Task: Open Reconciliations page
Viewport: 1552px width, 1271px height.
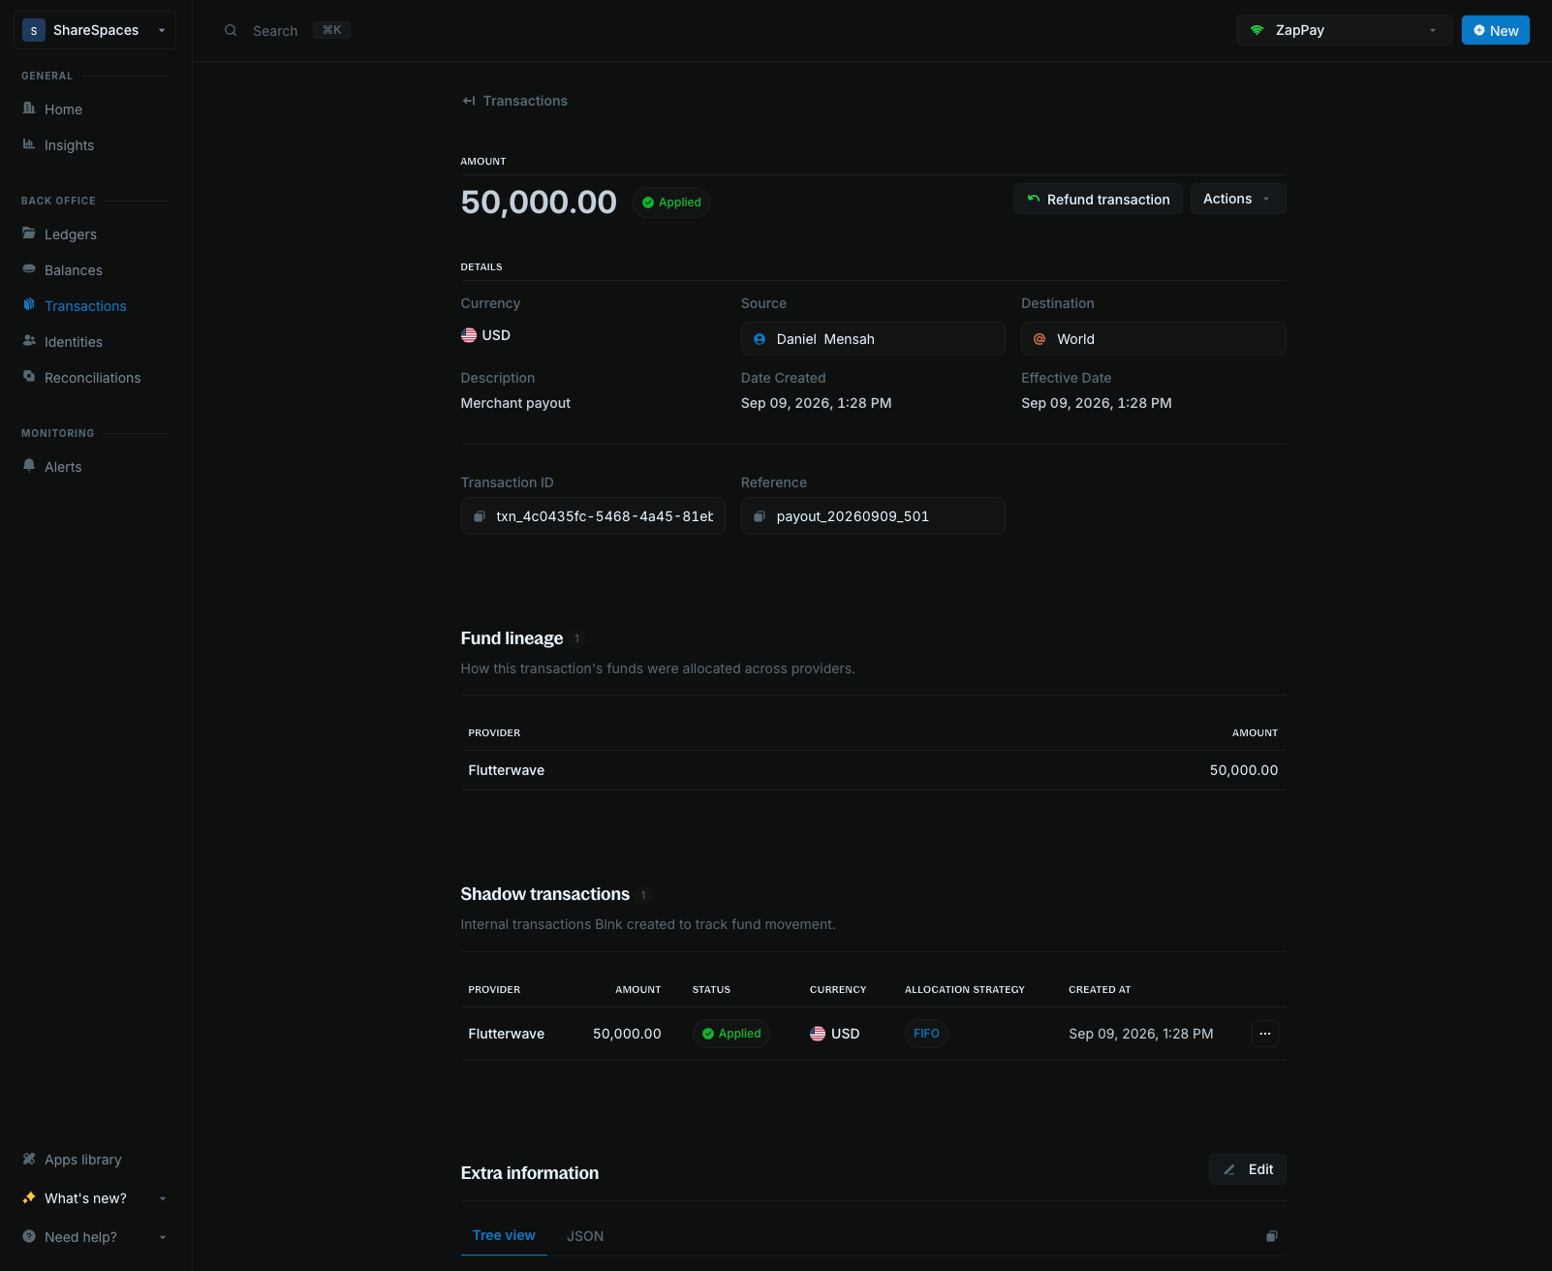Action: coord(95,378)
